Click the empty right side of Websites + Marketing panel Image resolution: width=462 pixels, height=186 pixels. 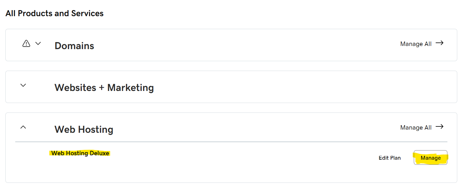[x=317, y=87]
